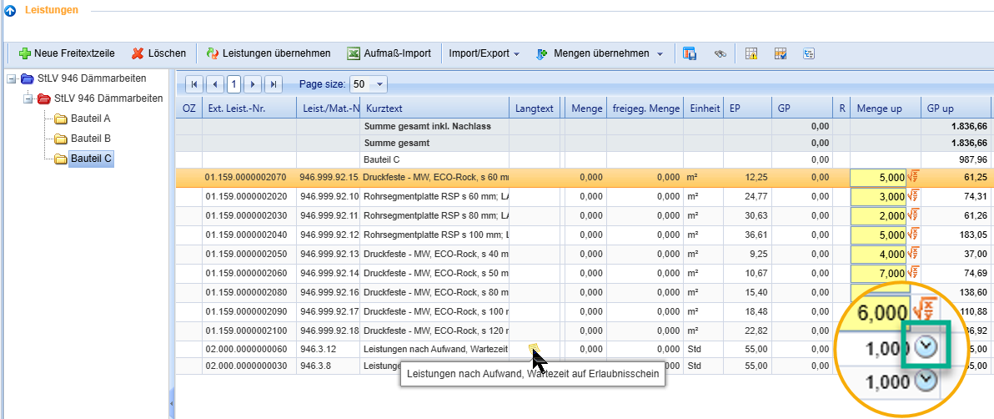Click the Löschen delete button

click(158, 53)
